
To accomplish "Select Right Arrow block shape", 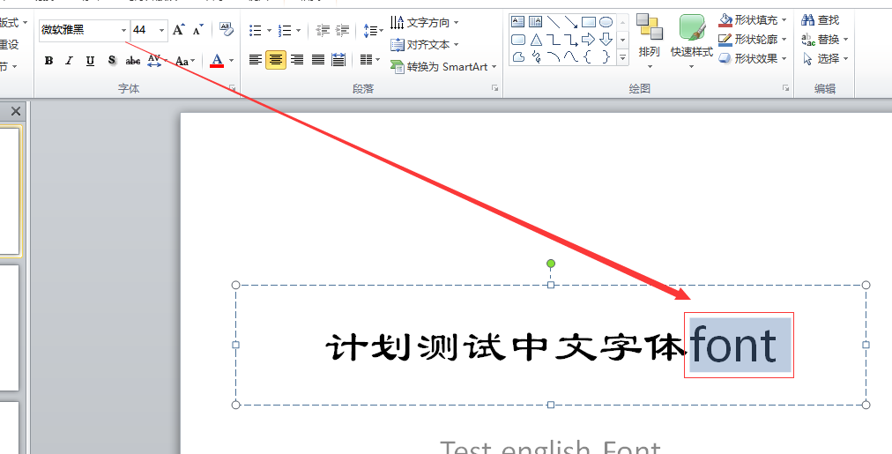I will pos(588,40).
